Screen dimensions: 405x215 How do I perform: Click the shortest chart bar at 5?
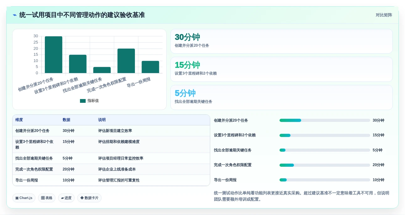coord(102,70)
